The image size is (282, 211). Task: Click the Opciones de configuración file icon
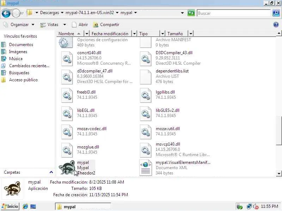point(66,43)
